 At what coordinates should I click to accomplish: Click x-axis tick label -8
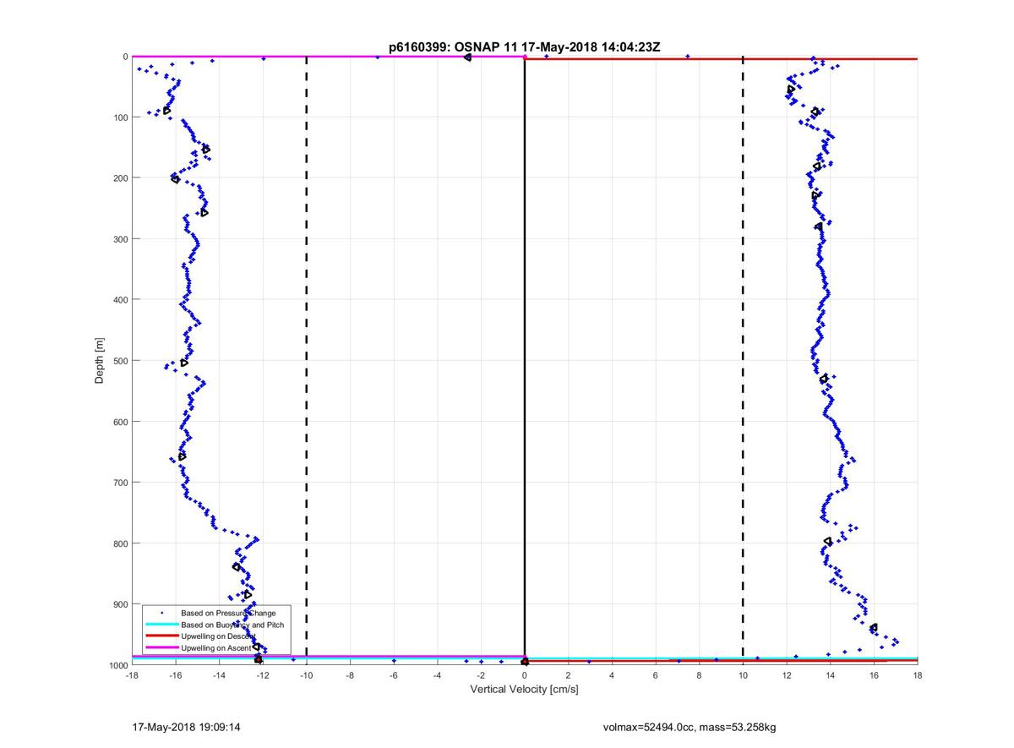pos(350,675)
